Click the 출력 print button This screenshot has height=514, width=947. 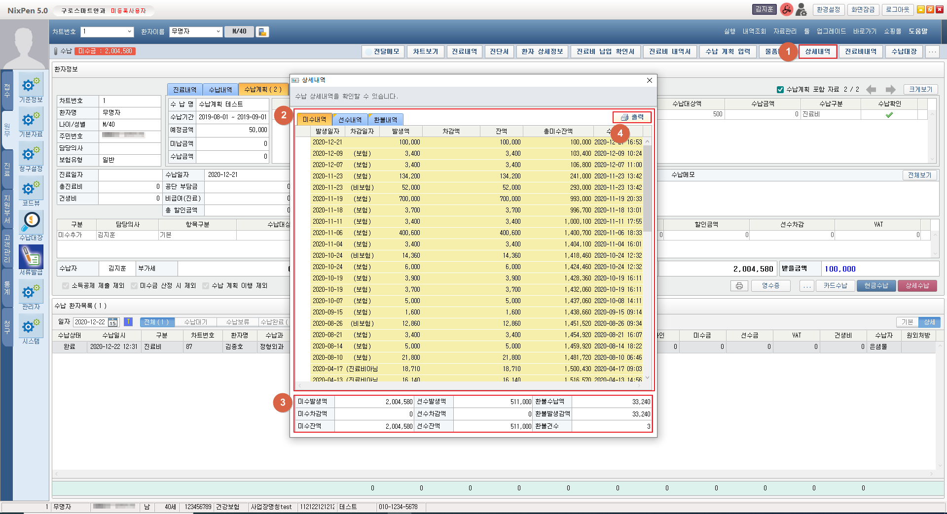(632, 117)
